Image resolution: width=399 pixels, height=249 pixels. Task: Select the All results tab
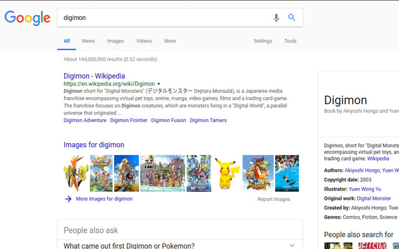[x=67, y=41]
